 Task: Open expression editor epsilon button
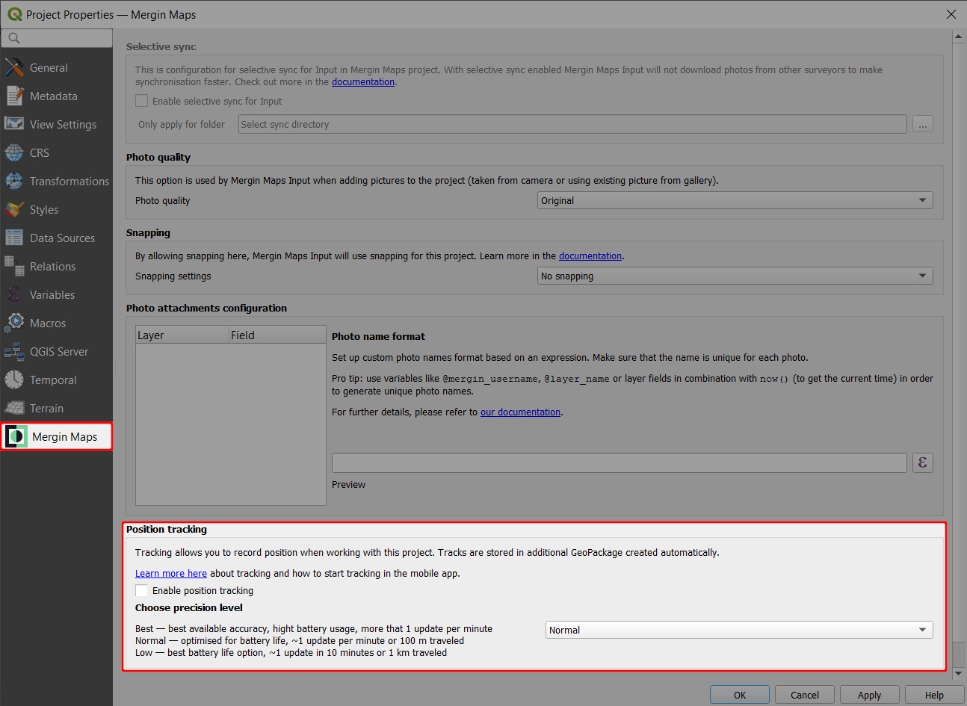coord(923,462)
